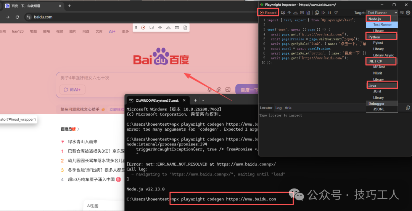Open 文库 link in Baidu nav
The width and height of the screenshot is (412, 211).
click(99, 31)
